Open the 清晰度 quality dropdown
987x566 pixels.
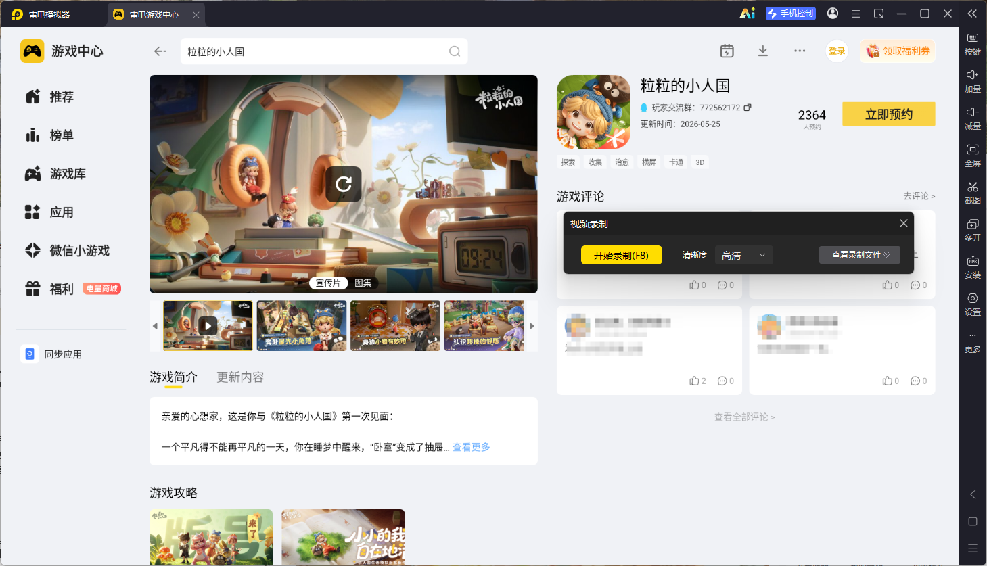point(743,255)
